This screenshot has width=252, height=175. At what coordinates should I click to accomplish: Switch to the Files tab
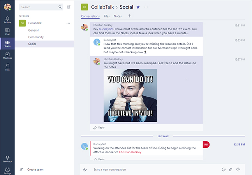click(107, 16)
